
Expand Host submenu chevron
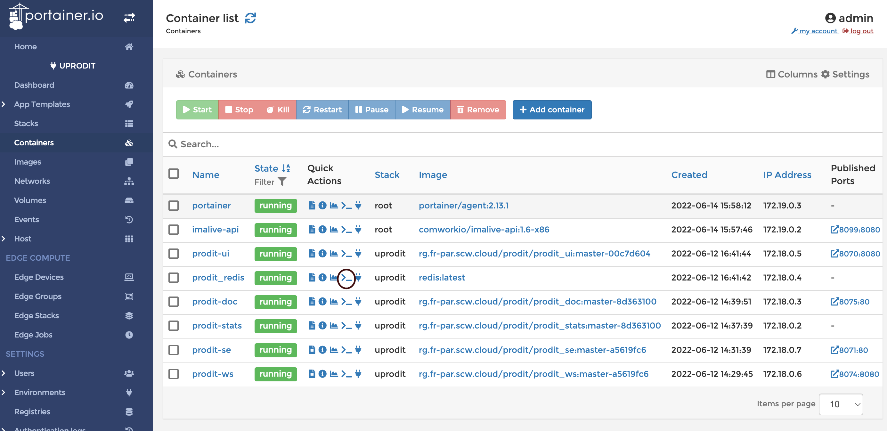pyautogui.click(x=4, y=239)
